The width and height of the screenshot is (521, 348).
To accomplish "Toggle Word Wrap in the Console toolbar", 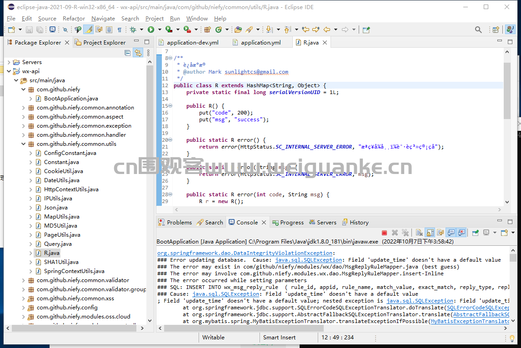I will (440, 233).
